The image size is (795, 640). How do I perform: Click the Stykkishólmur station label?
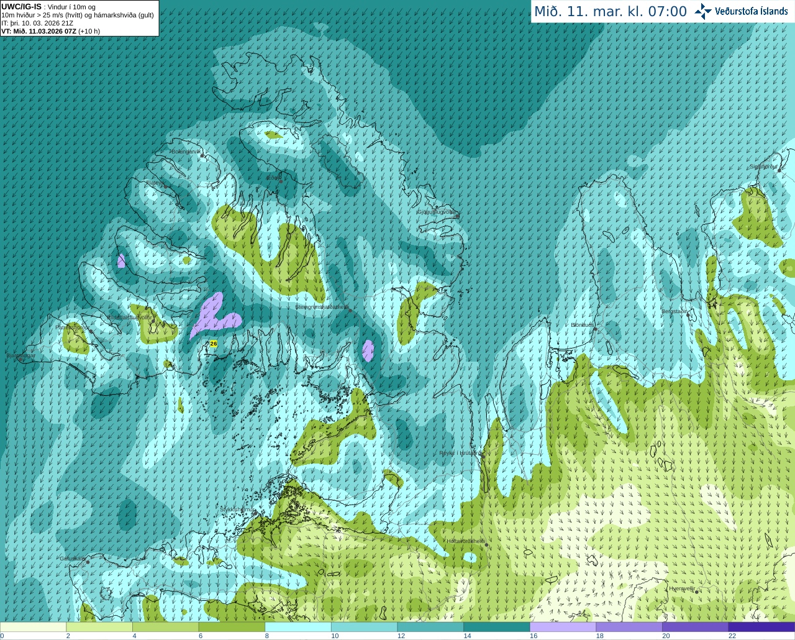237,510
